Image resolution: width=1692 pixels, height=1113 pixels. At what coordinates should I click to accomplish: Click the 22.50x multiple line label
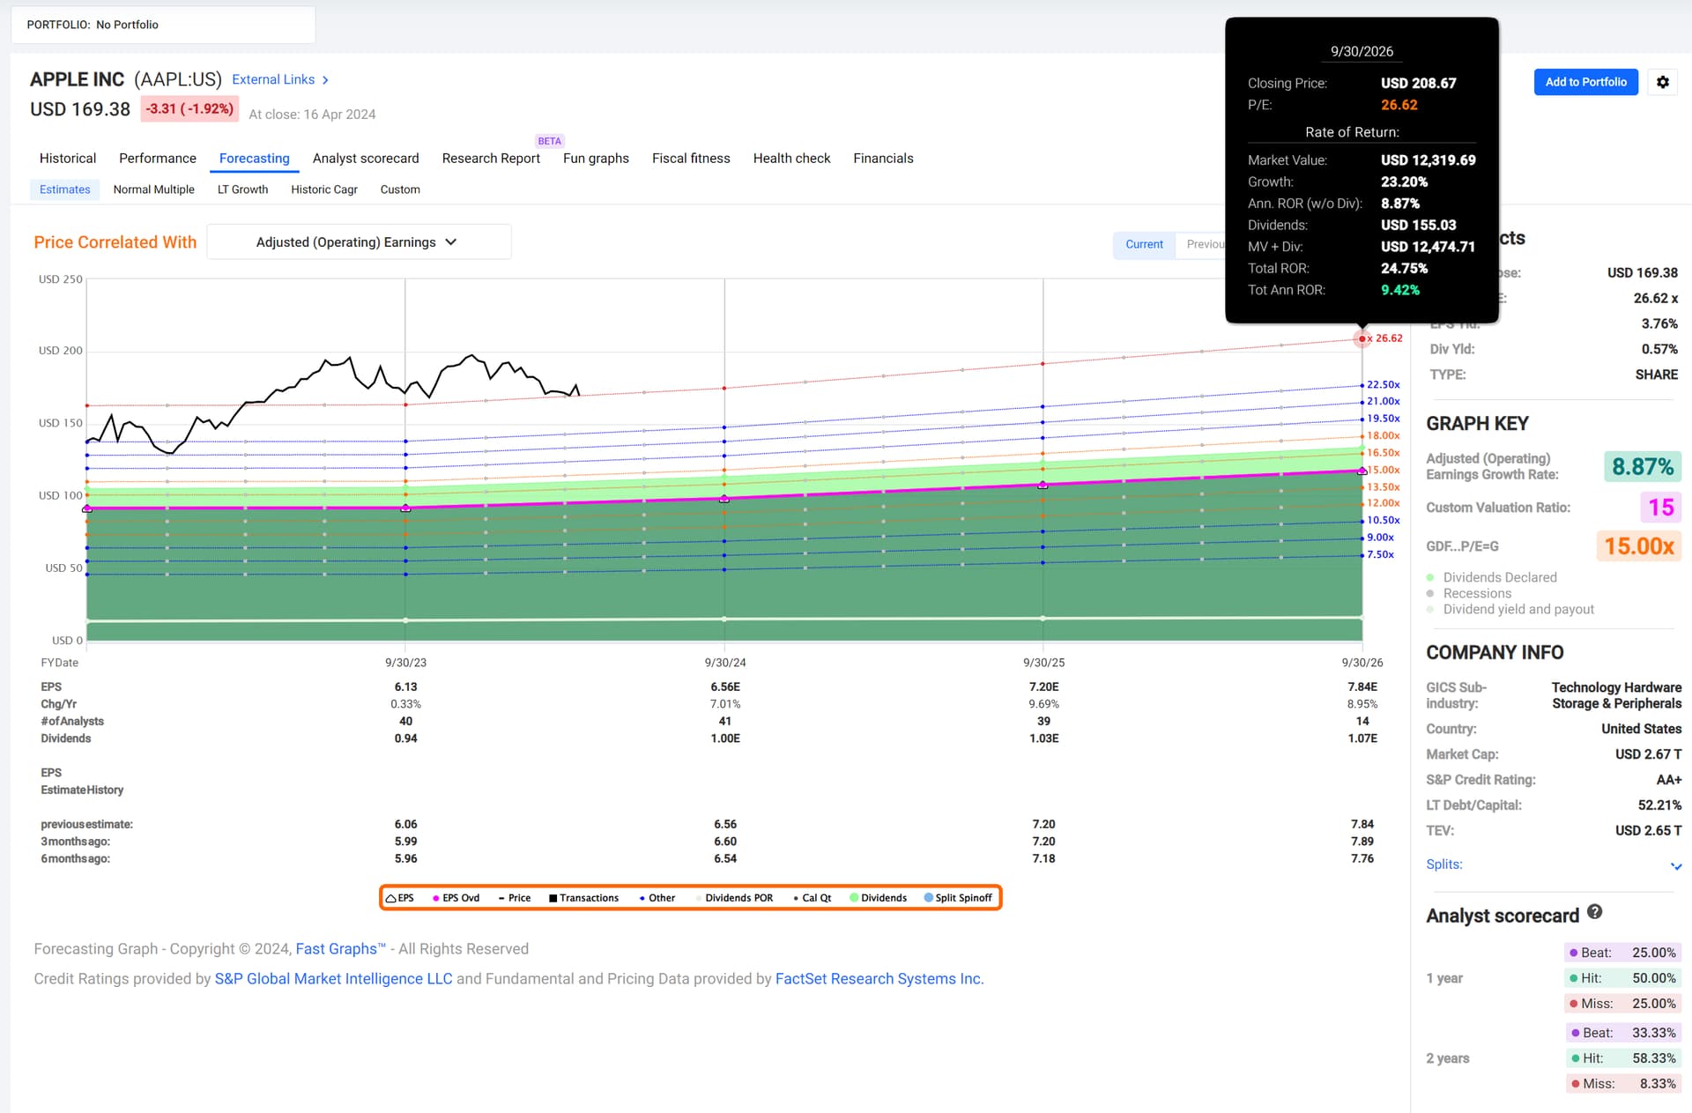1383,385
